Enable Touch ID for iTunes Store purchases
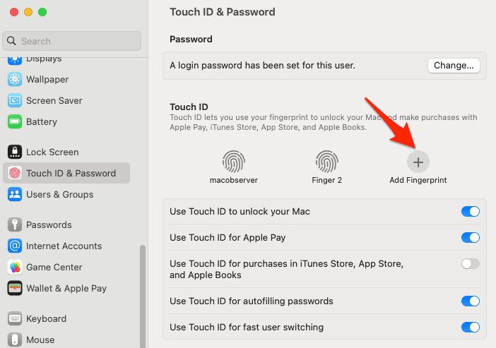 470,264
